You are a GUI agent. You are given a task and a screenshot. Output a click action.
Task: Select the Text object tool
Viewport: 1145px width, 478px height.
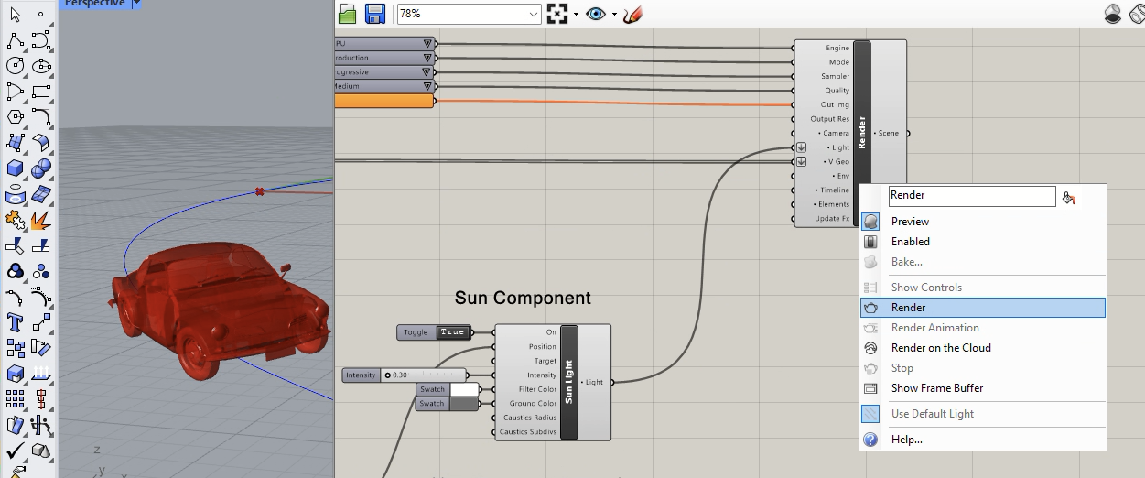tap(15, 322)
